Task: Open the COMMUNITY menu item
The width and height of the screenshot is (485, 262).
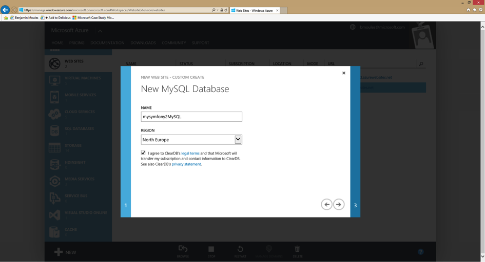Action: [174, 43]
